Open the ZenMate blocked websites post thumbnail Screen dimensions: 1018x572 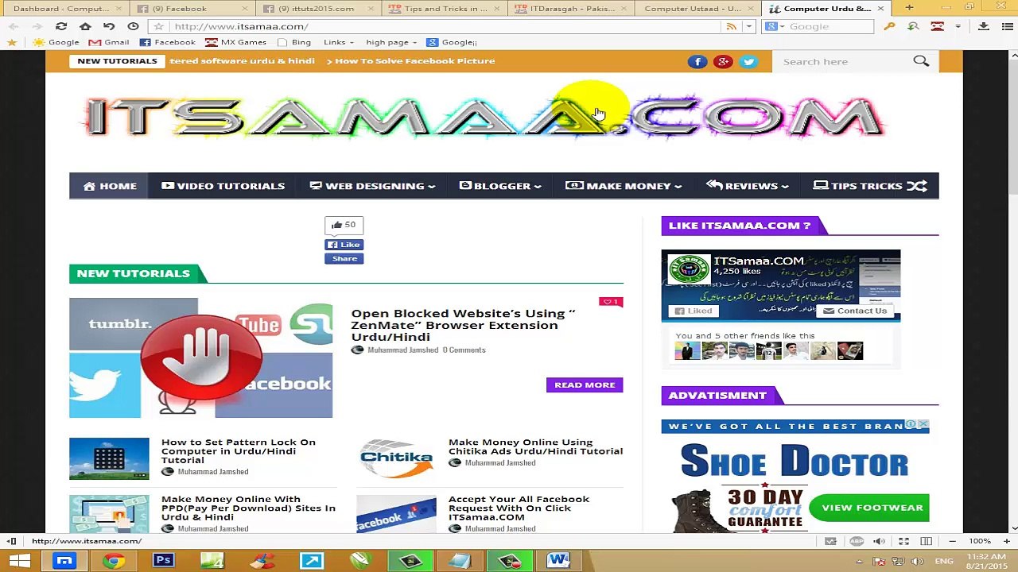(200, 357)
